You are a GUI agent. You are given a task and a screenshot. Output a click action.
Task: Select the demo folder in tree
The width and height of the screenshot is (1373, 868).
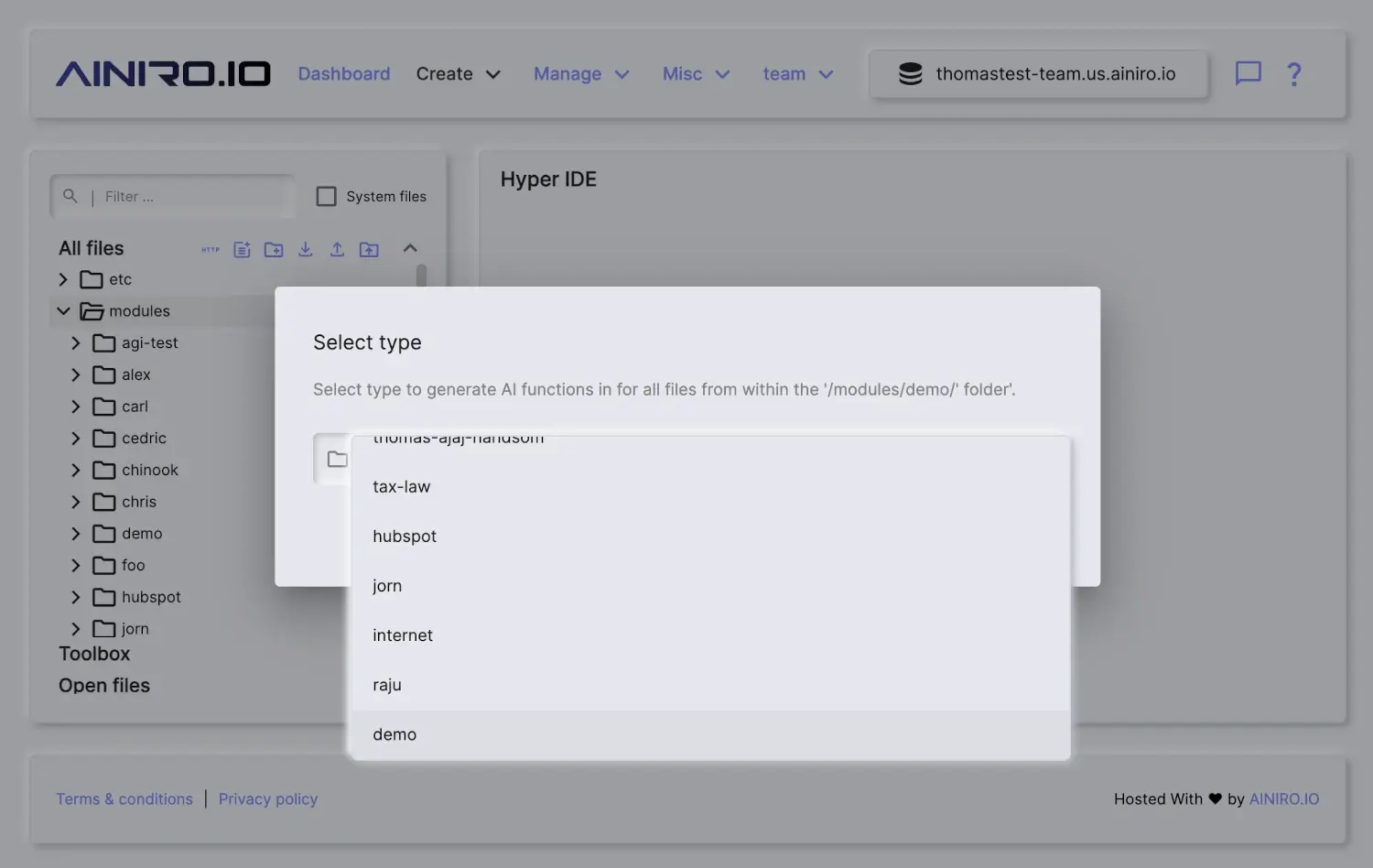coord(127,534)
